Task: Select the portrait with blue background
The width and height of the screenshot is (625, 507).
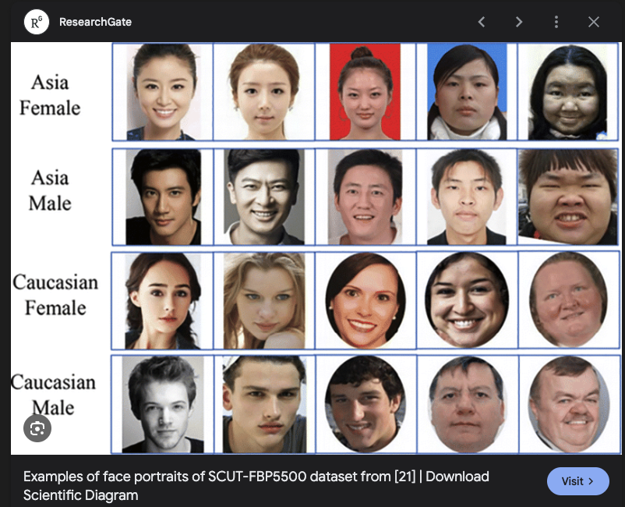Action: [466, 91]
